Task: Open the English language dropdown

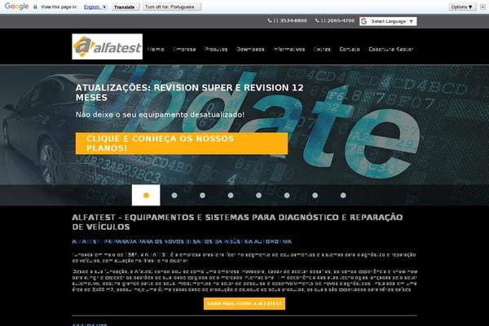Action: click(x=95, y=7)
